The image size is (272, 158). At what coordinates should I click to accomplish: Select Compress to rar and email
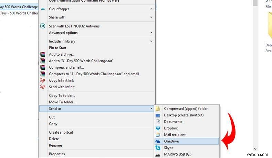97,74
